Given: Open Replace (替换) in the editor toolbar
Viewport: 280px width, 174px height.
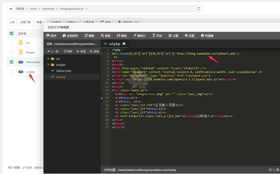Looking at the screenshot, I should pyautogui.click(x=122, y=36).
